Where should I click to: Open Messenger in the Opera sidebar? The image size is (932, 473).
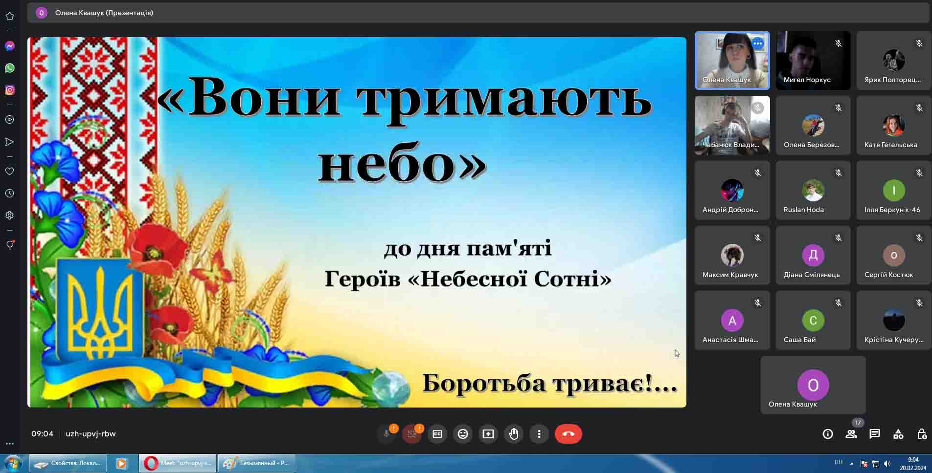(10, 46)
